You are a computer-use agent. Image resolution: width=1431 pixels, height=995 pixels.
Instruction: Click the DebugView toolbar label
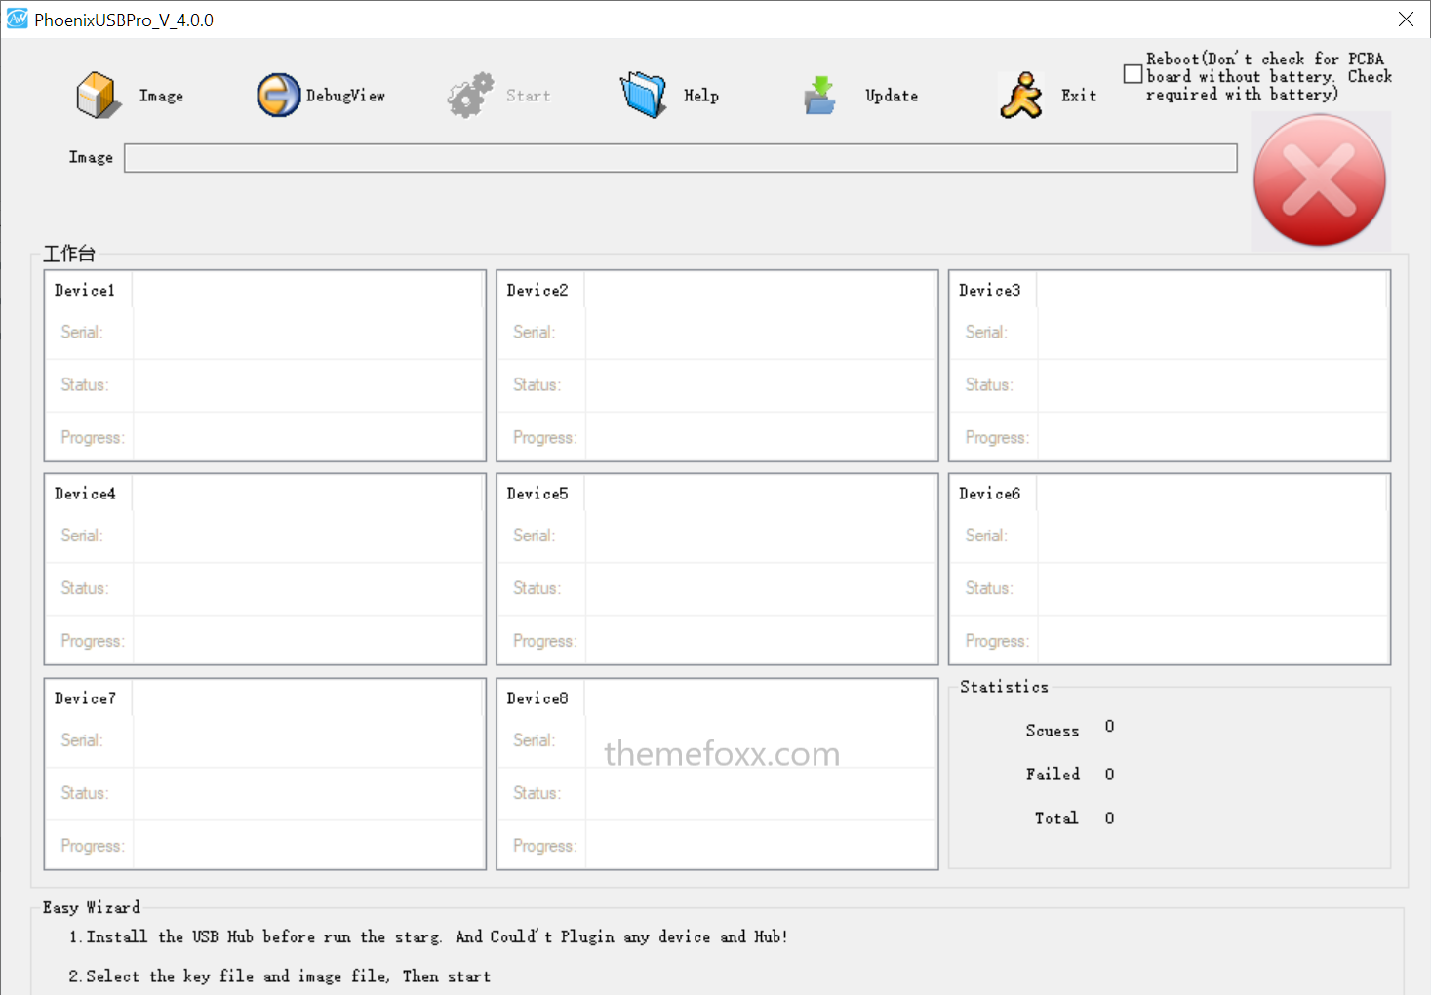pyautogui.click(x=345, y=96)
